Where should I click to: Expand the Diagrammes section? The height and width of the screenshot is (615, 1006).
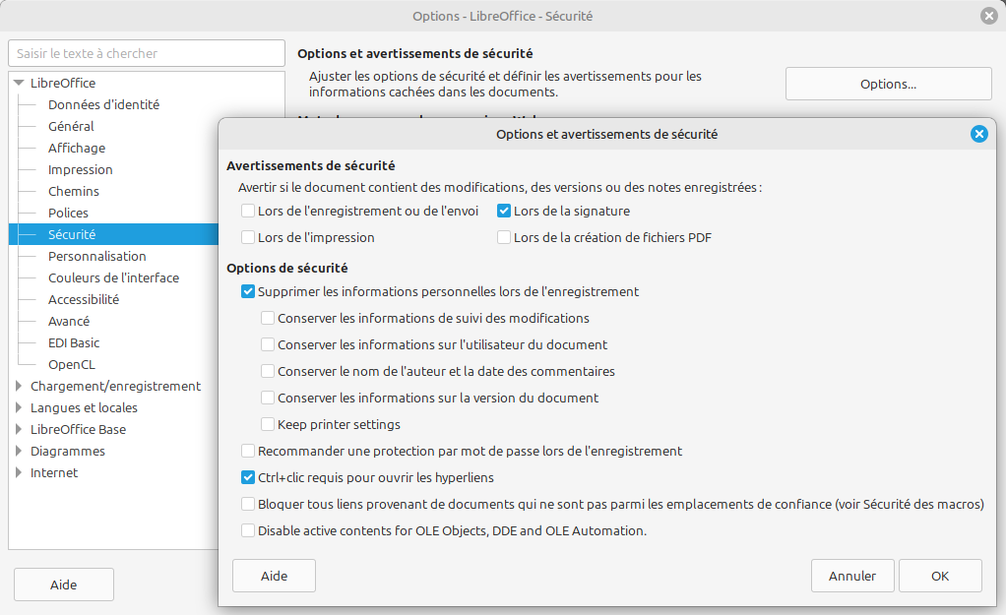[x=19, y=452]
